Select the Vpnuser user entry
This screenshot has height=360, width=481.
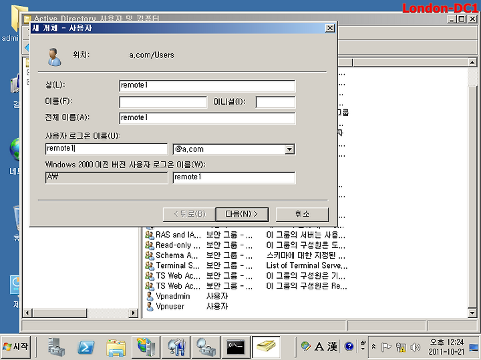187,307
